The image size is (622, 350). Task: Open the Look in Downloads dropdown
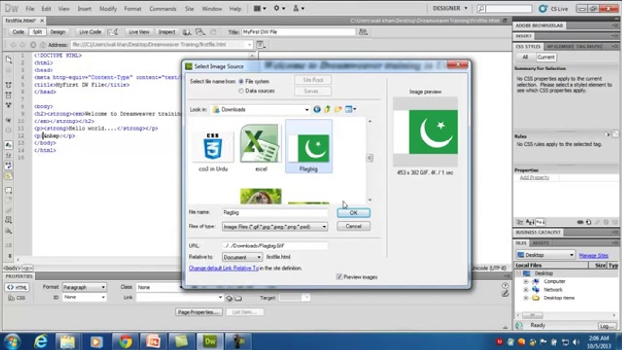pos(260,109)
